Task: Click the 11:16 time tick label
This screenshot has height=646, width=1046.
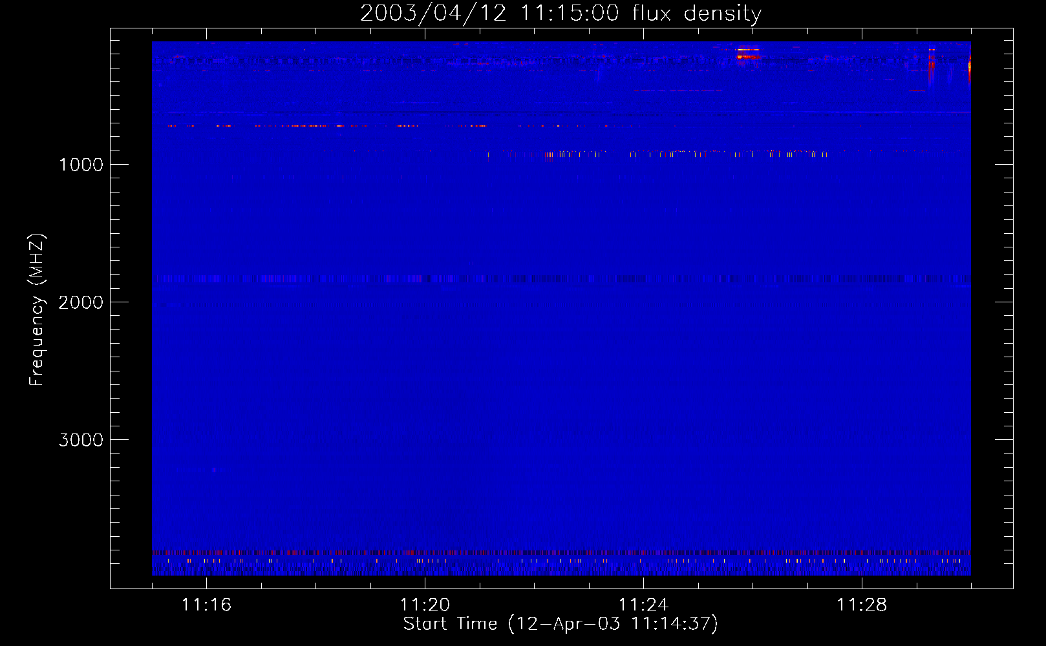Action: (206, 605)
